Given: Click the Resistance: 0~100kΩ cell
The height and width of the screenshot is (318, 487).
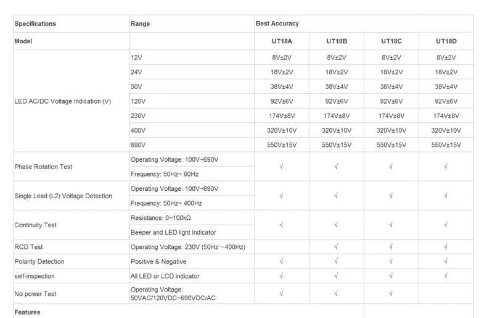Looking at the screenshot, I should click(x=192, y=218).
